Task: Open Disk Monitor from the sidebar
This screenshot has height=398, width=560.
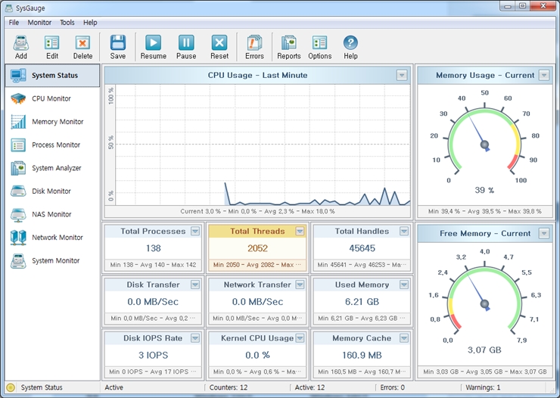Action: 52,191
